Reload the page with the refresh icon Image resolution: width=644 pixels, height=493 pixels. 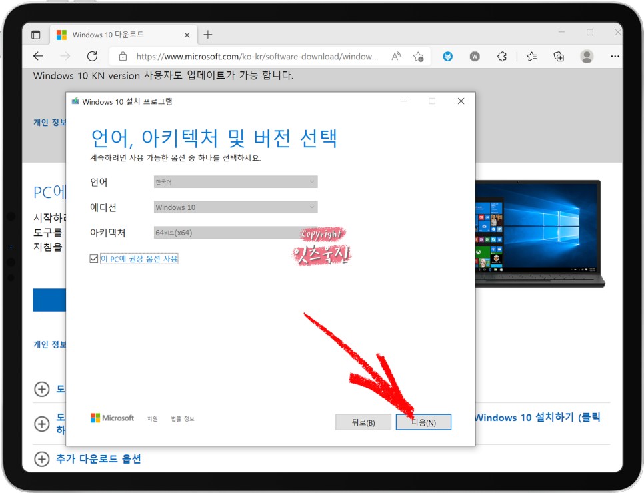tap(93, 56)
